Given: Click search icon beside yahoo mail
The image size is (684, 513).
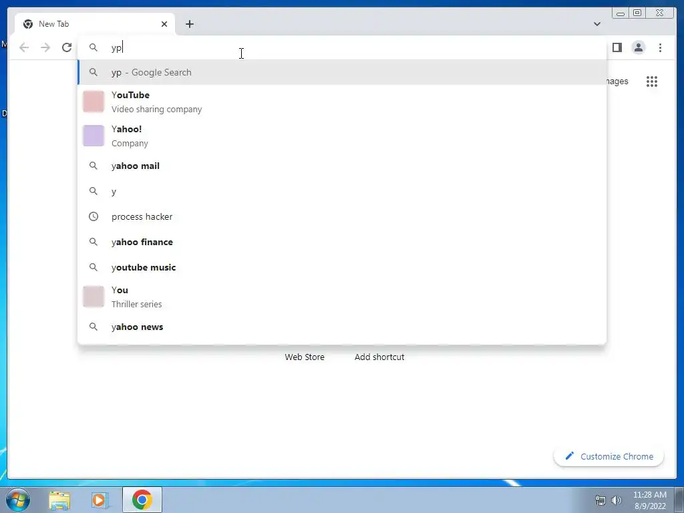Looking at the screenshot, I should (x=94, y=166).
